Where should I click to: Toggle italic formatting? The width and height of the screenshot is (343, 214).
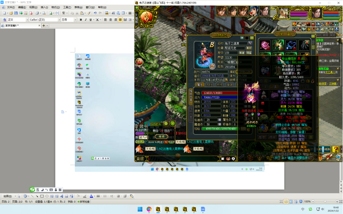[86, 20]
